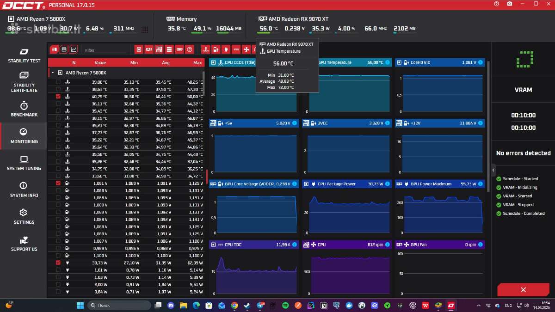Image resolution: width=555 pixels, height=312 pixels.
Task: Open the Stability Certificate section
Action: click(x=24, y=81)
